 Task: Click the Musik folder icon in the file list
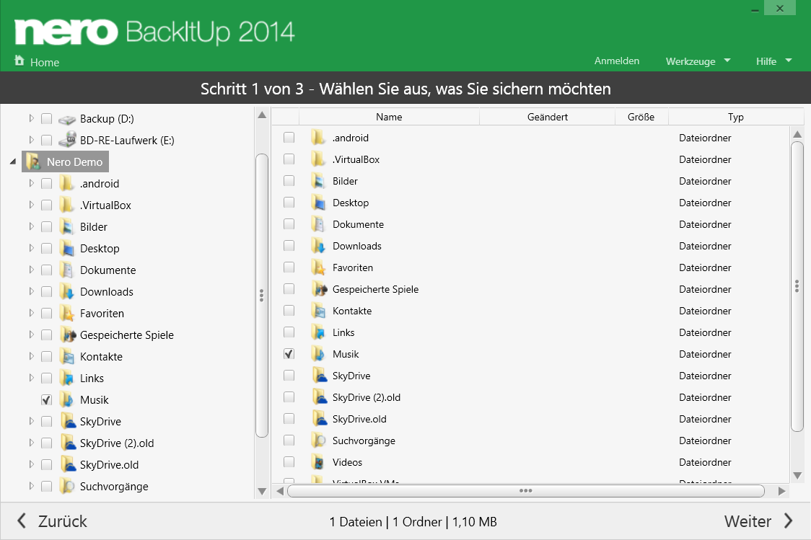tap(318, 354)
